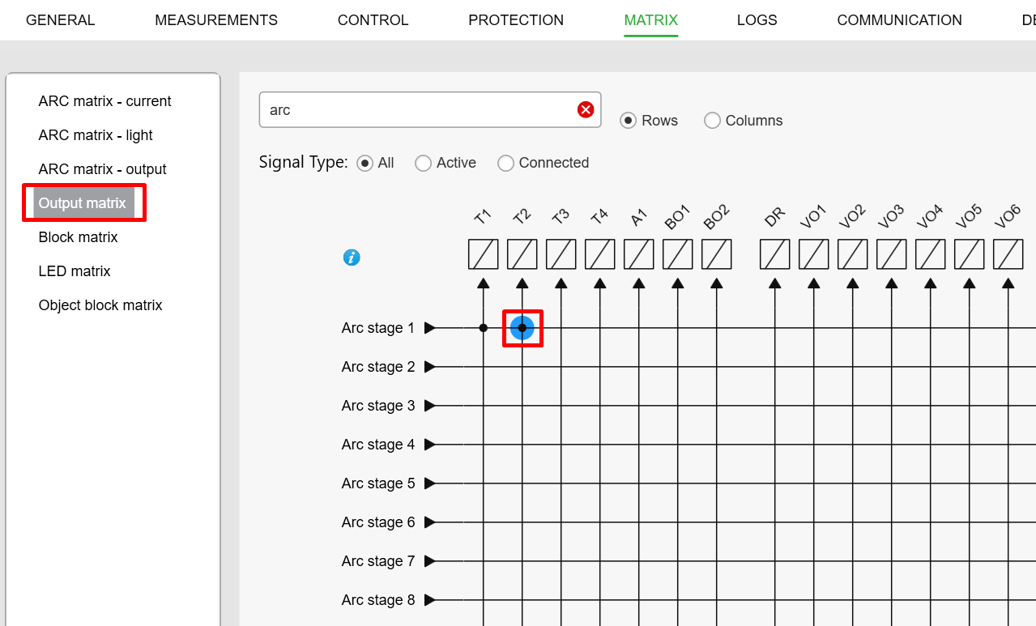Open the GENERAL tab
1036x626 pixels.
(x=61, y=20)
